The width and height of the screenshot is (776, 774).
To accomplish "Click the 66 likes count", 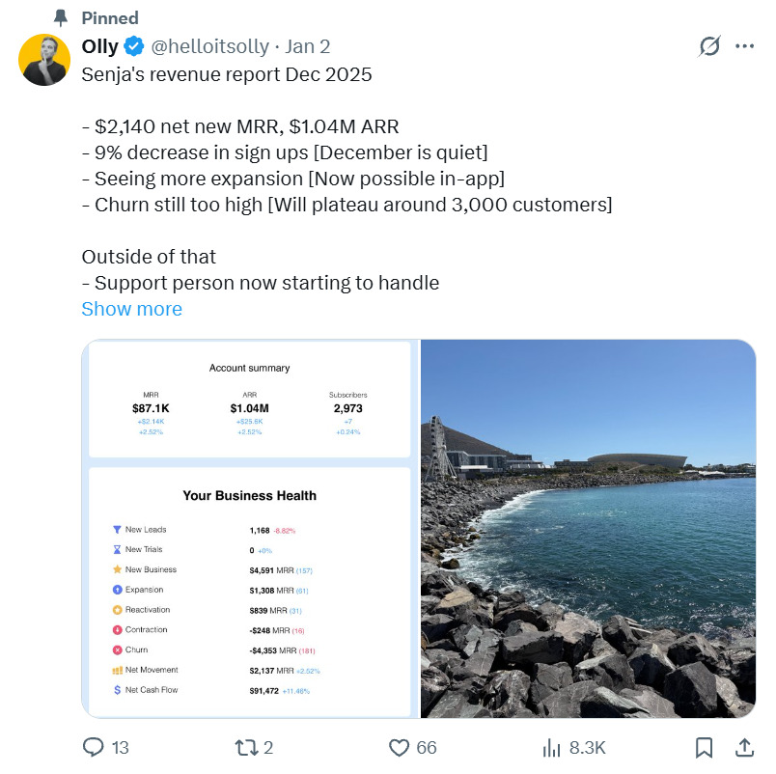I will click(427, 747).
